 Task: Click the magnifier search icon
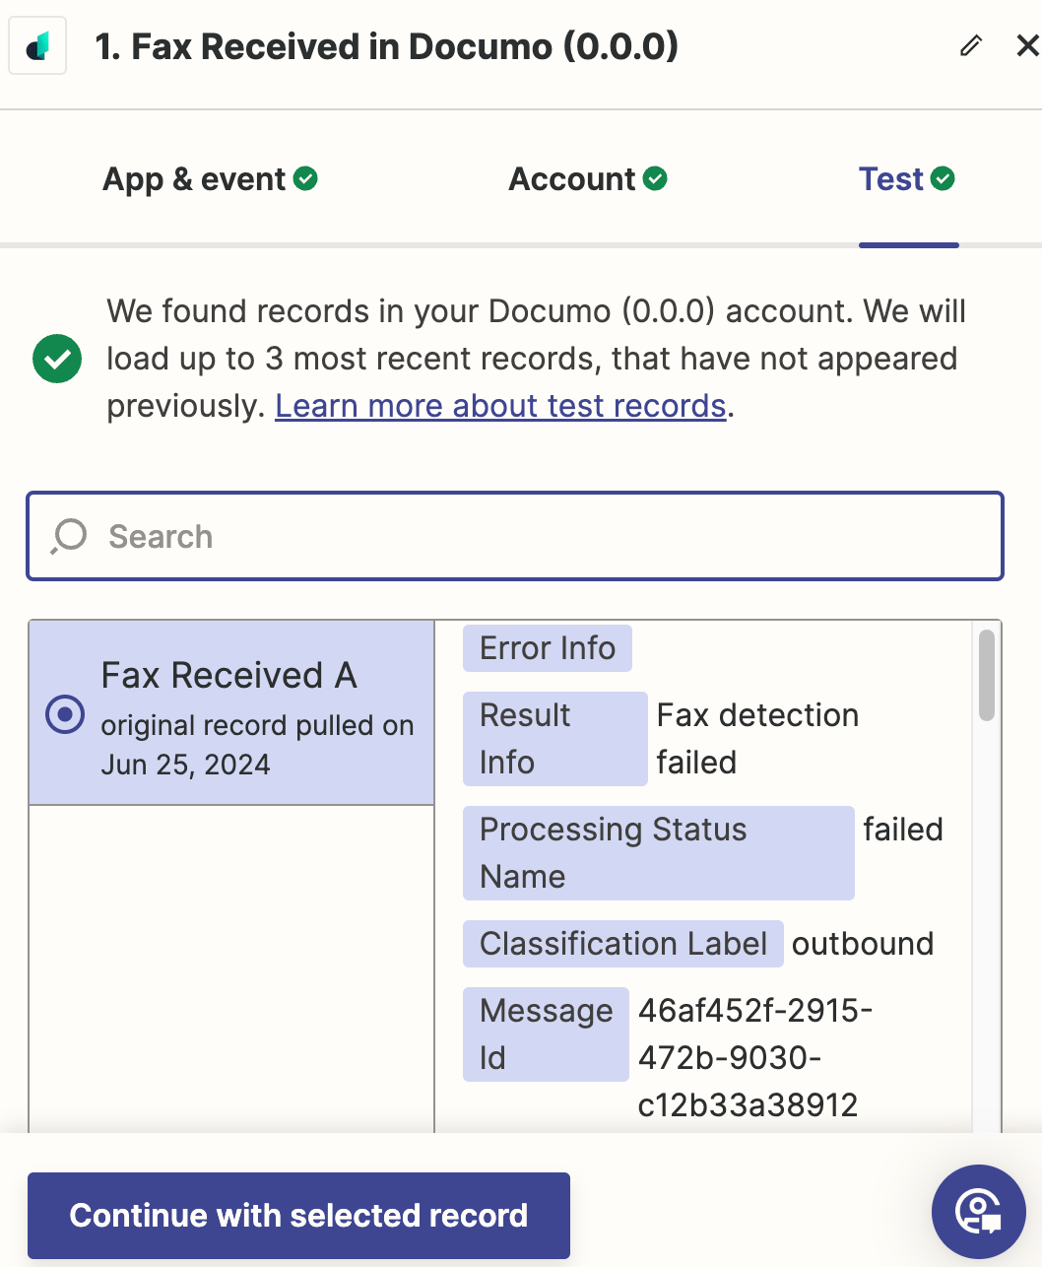(69, 536)
